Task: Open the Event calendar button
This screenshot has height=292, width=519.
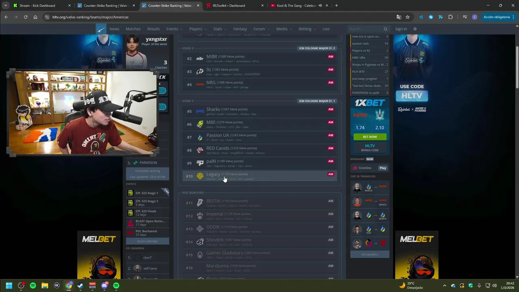Action: point(148,241)
